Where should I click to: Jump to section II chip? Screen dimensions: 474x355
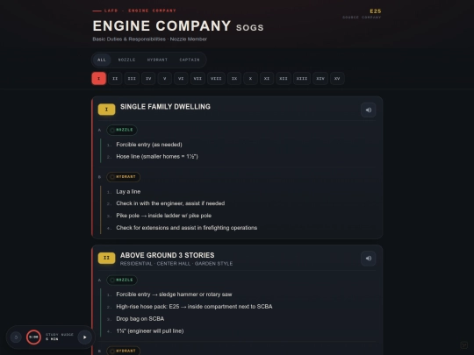coord(115,79)
